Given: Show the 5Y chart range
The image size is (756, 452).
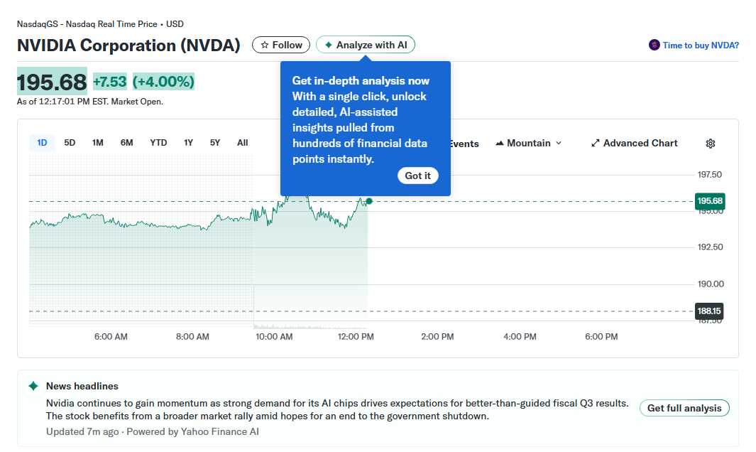Looking at the screenshot, I should pos(215,143).
